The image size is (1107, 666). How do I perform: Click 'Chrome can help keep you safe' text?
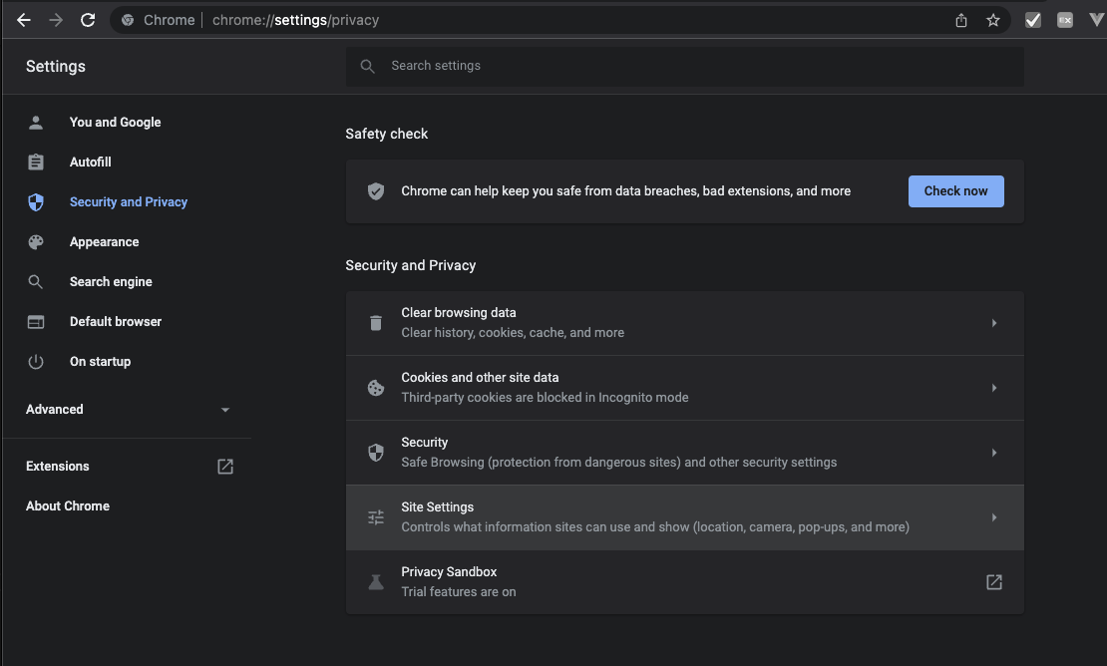pos(625,191)
